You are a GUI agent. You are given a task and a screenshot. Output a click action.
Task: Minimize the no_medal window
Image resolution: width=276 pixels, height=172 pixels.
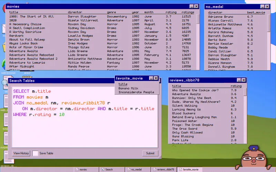click(262, 7)
